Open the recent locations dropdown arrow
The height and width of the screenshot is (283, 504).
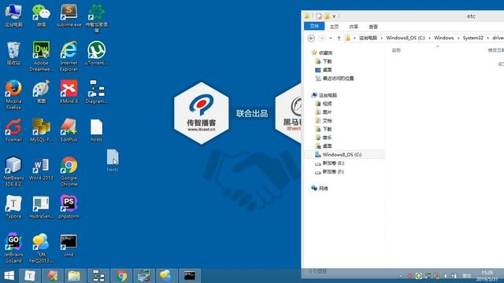[x=331, y=39]
